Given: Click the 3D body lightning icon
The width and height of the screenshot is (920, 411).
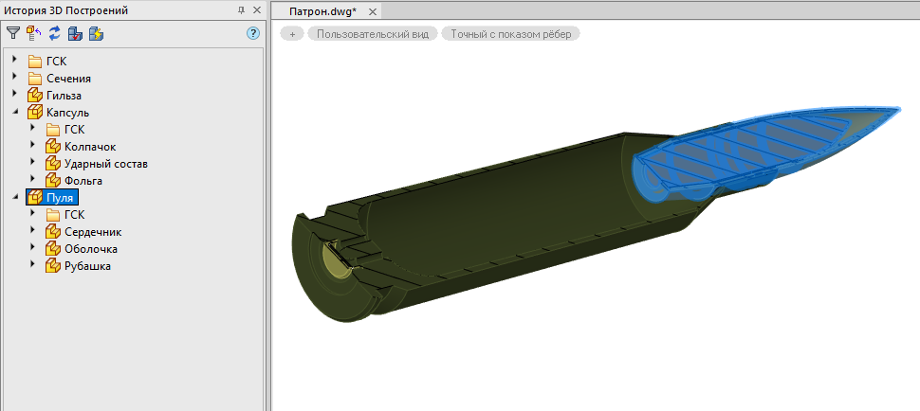Looking at the screenshot, I should pyautogui.click(x=96, y=33).
